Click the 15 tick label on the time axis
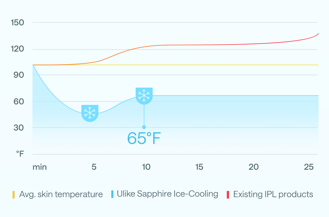 tap(199, 167)
